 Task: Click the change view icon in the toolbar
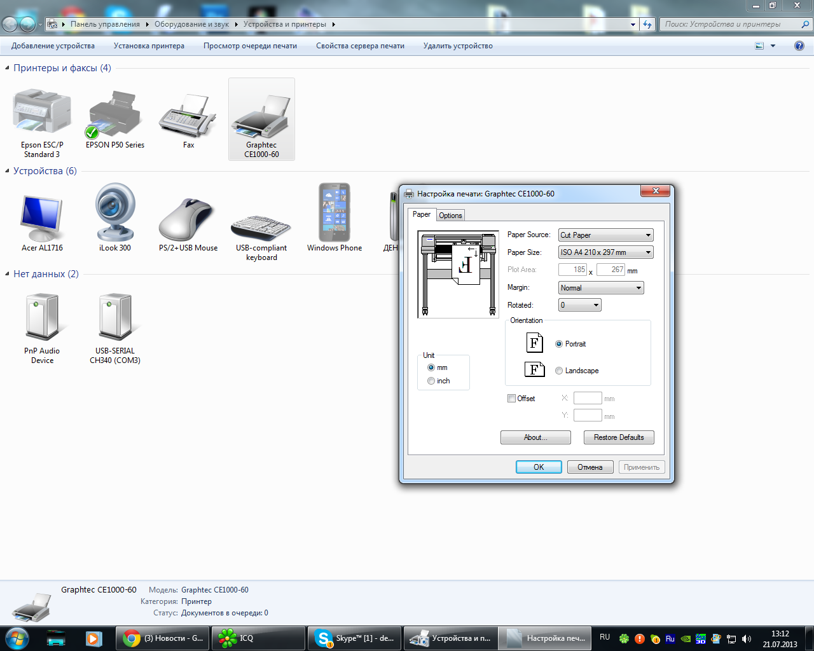[x=759, y=46]
